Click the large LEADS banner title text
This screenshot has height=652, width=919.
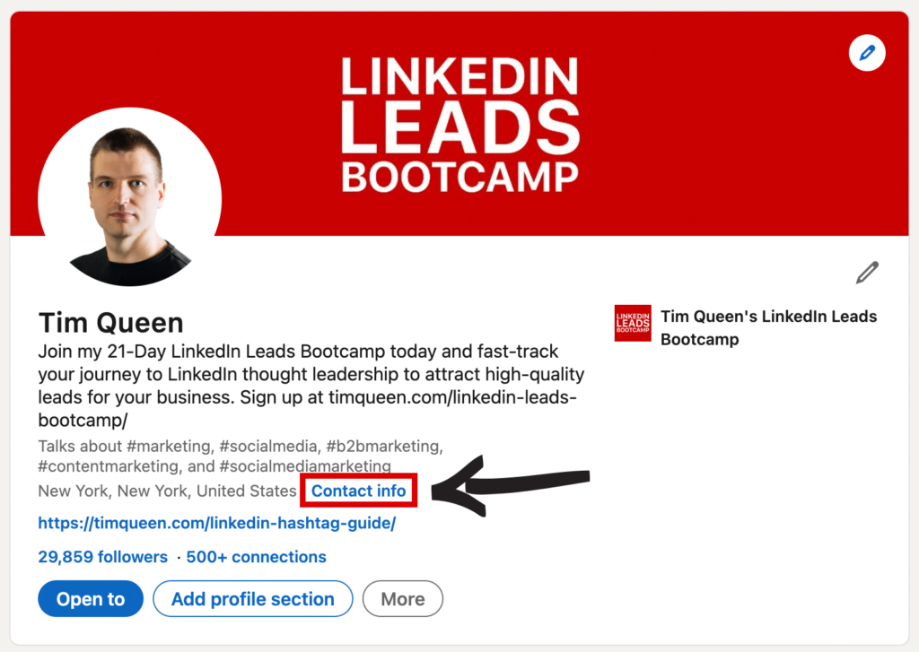point(459,126)
